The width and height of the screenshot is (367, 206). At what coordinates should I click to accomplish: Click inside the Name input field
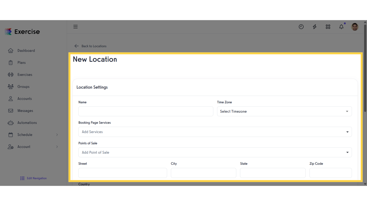146,111
